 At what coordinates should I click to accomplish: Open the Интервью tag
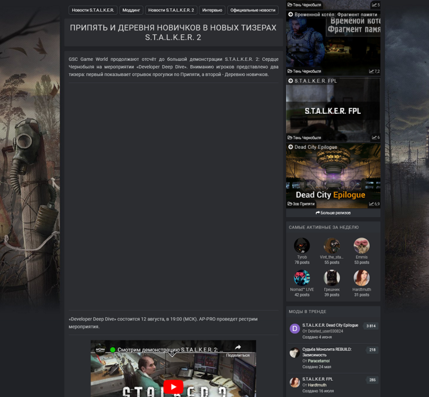coord(212,10)
